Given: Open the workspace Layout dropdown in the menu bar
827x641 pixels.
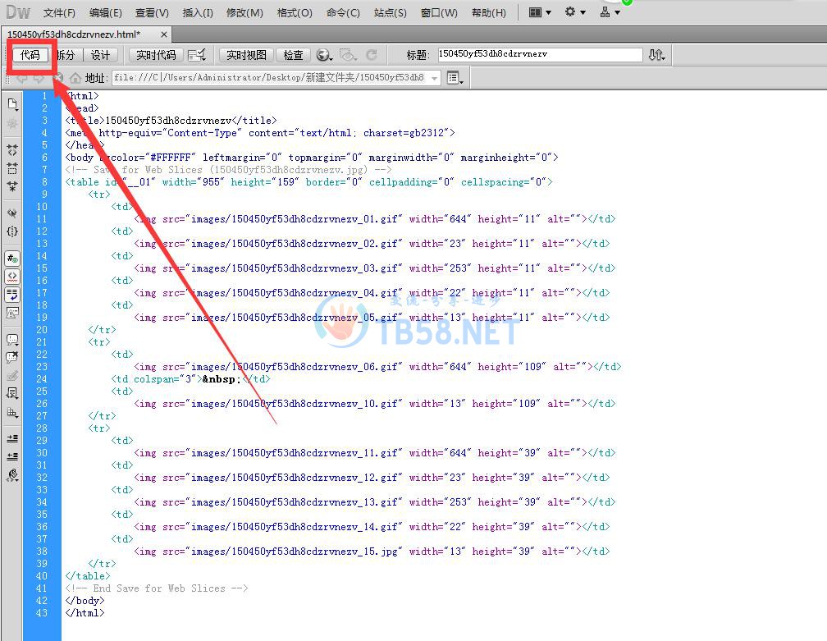Looking at the screenshot, I should 540,12.
